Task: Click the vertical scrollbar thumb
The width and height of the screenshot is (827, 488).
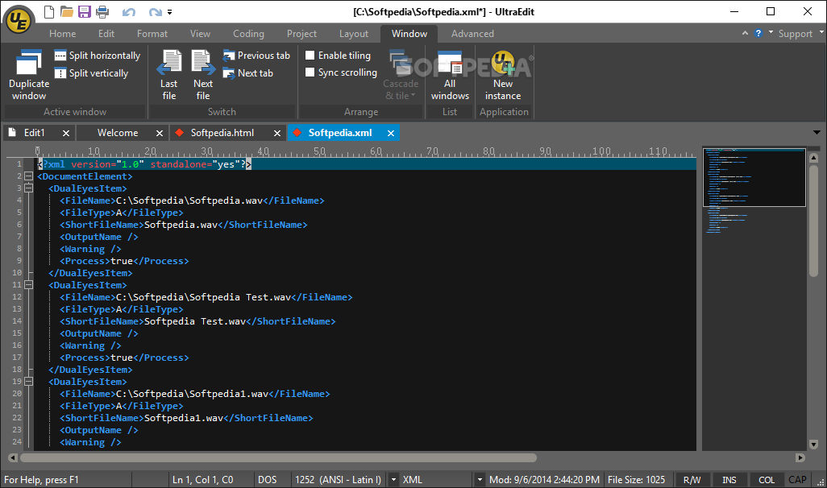Action: click(813, 221)
